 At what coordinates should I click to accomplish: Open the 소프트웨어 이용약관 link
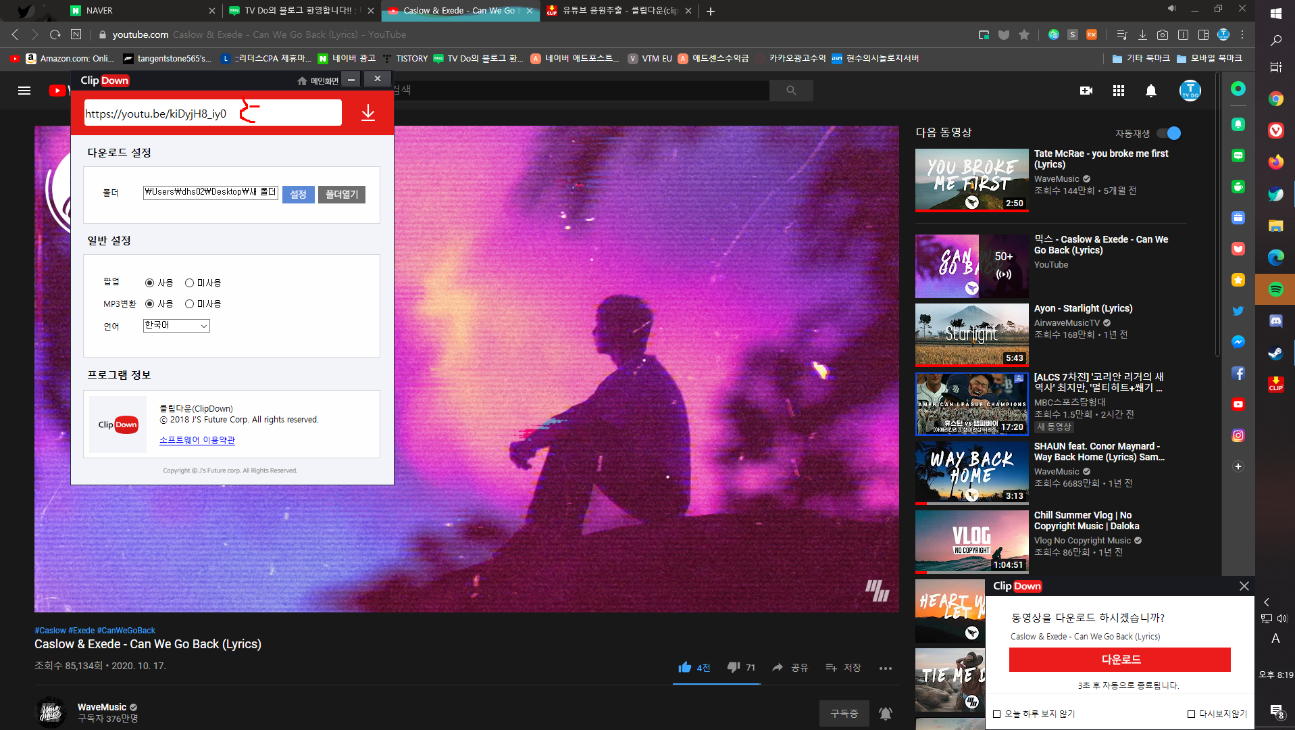point(197,440)
